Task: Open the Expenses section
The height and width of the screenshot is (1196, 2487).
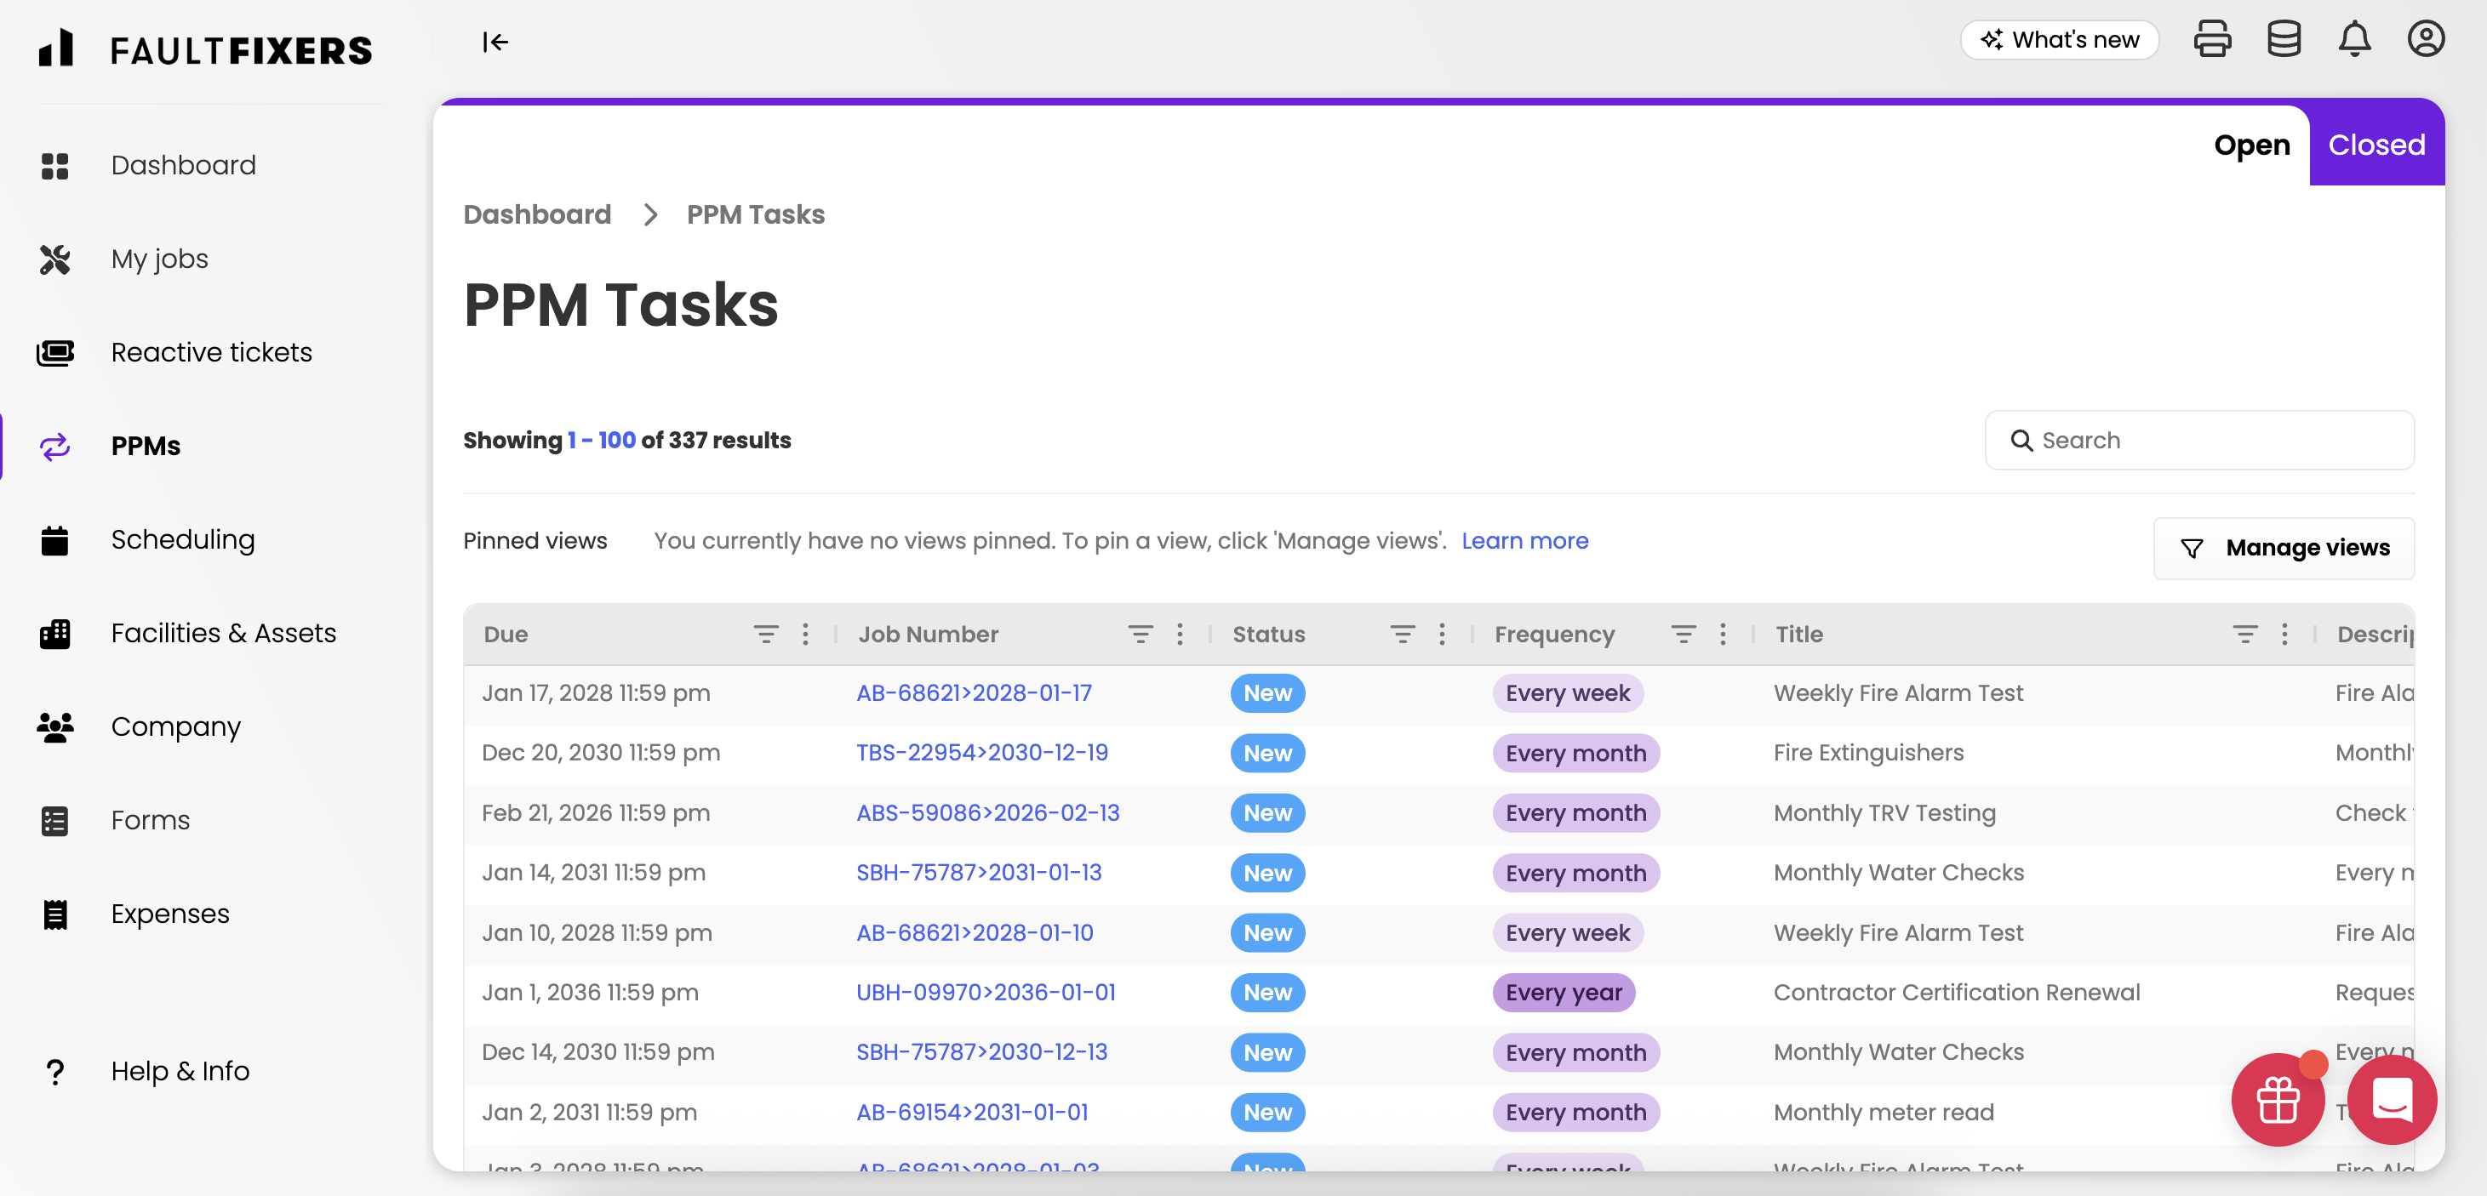Action: pyautogui.click(x=170, y=913)
